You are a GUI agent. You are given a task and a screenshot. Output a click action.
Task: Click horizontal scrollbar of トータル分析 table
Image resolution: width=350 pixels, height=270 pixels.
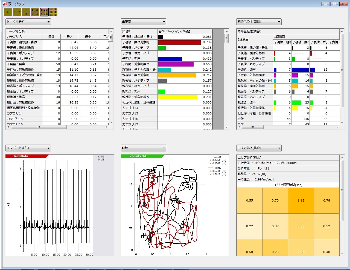tap(57, 127)
